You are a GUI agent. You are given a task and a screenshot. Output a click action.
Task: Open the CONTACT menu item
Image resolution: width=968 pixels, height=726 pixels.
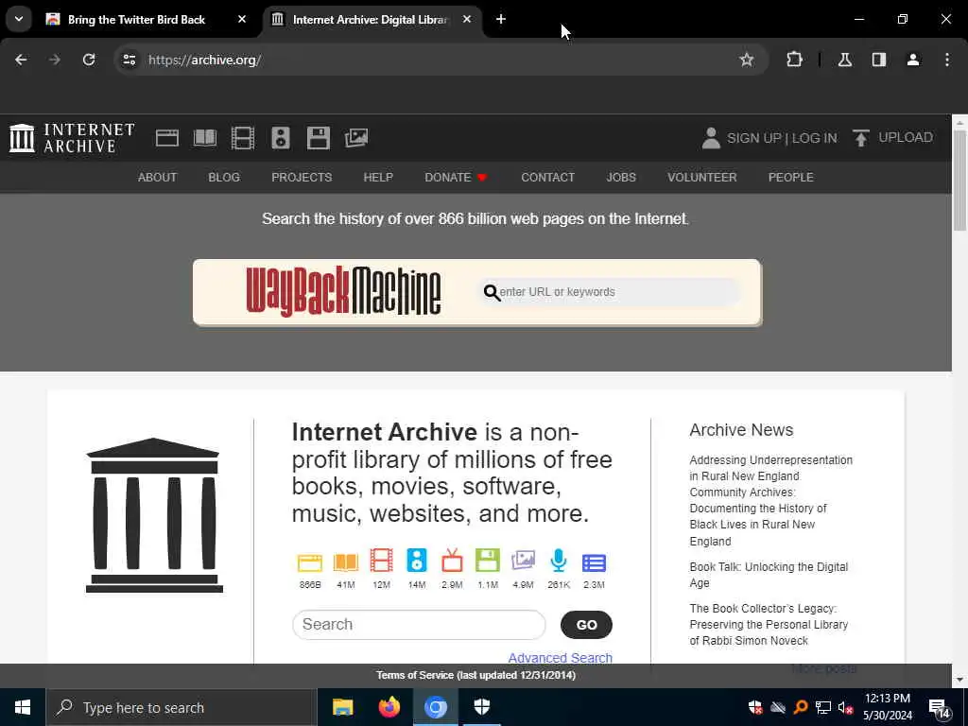[547, 177]
